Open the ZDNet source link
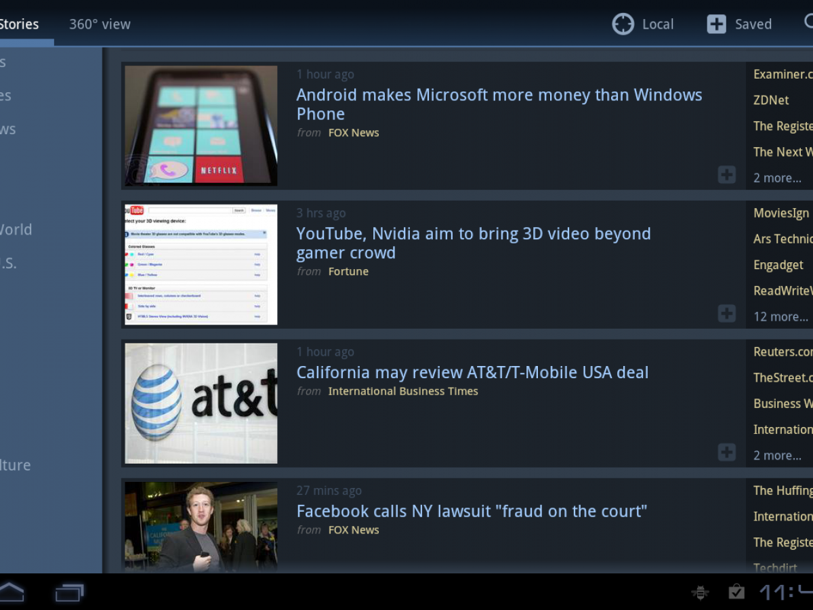Viewport: 813px width, 610px height. [x=771, y=100]
